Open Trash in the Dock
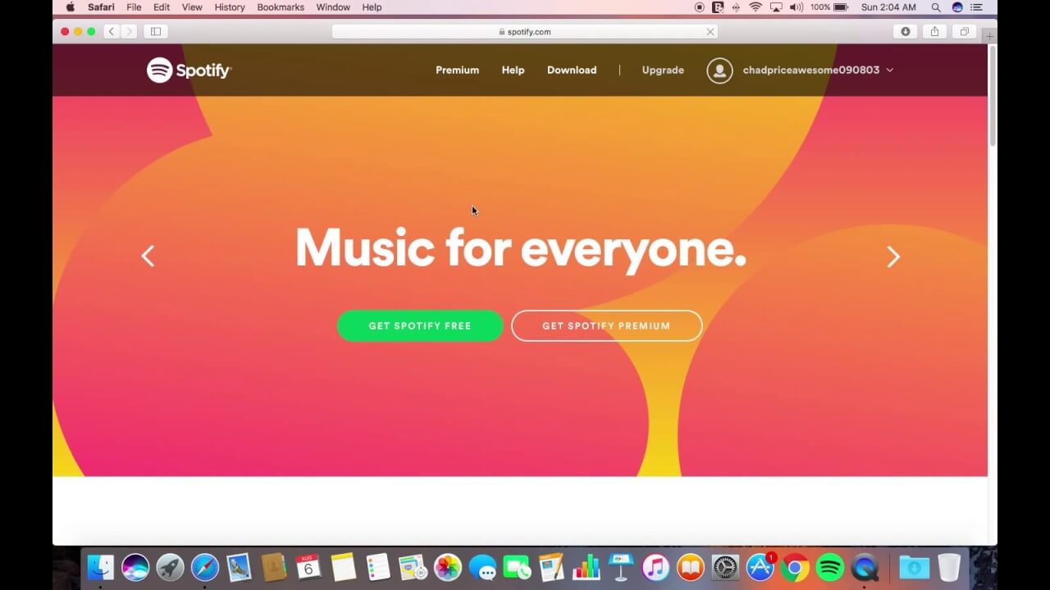 point(949,567)
